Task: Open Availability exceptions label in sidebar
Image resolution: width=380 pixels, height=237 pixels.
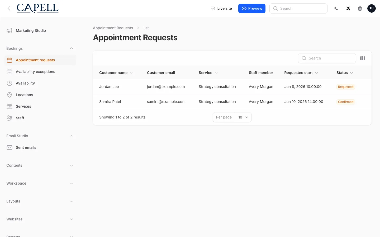Action: click(35, 72)
